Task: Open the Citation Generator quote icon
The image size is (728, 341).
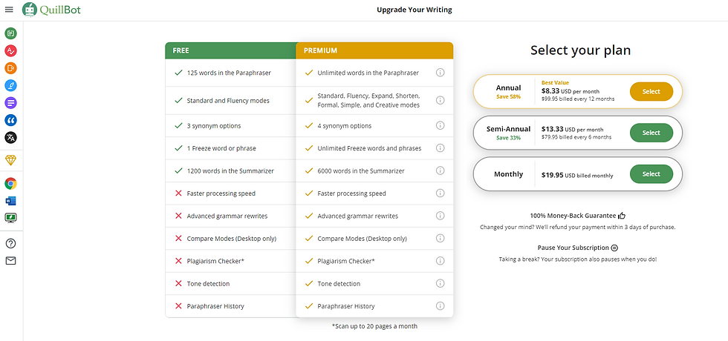Action: (10, 120)
